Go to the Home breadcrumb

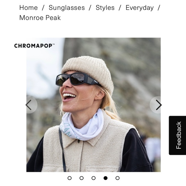pyautogui.click(x=29, y=8)
